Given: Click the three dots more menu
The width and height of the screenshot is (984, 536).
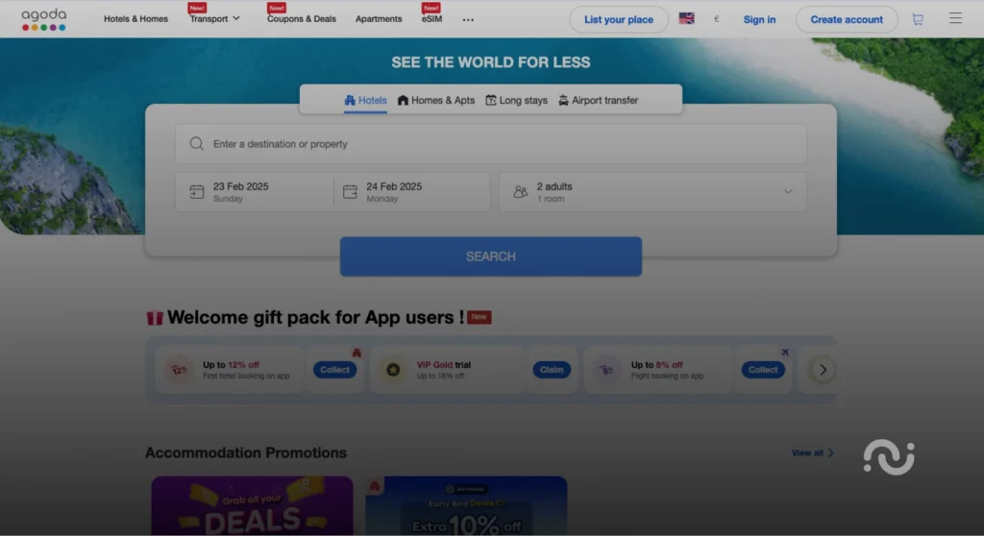Looking at the screenshot, I should tap(468, 20).
